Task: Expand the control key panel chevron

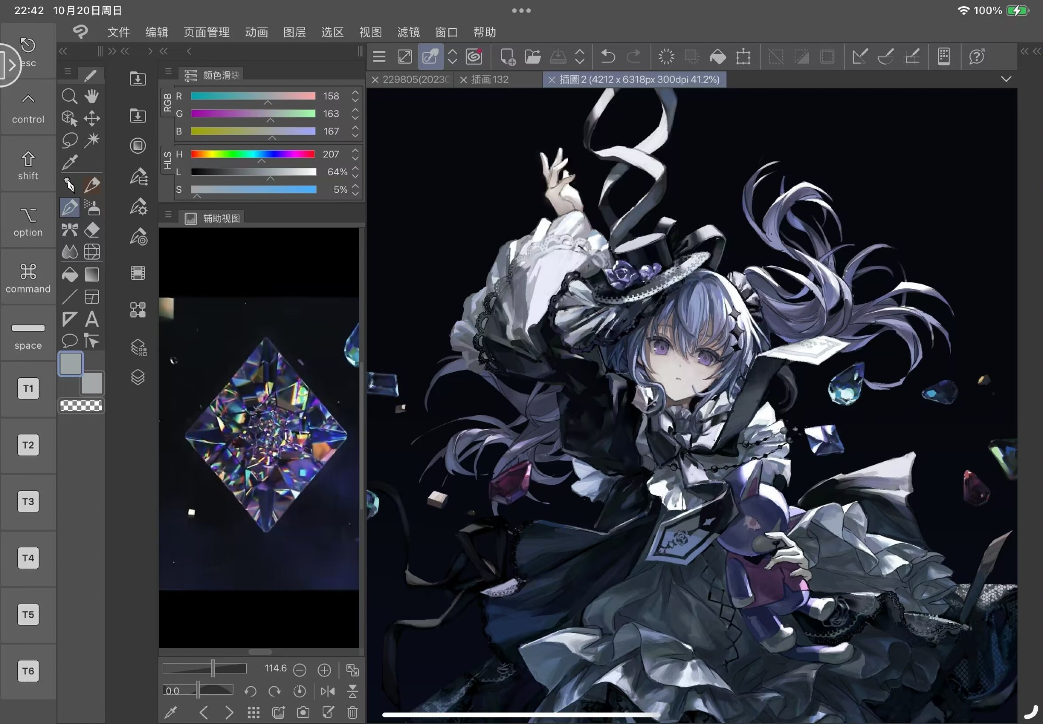Action: click(x=28, y=99)
